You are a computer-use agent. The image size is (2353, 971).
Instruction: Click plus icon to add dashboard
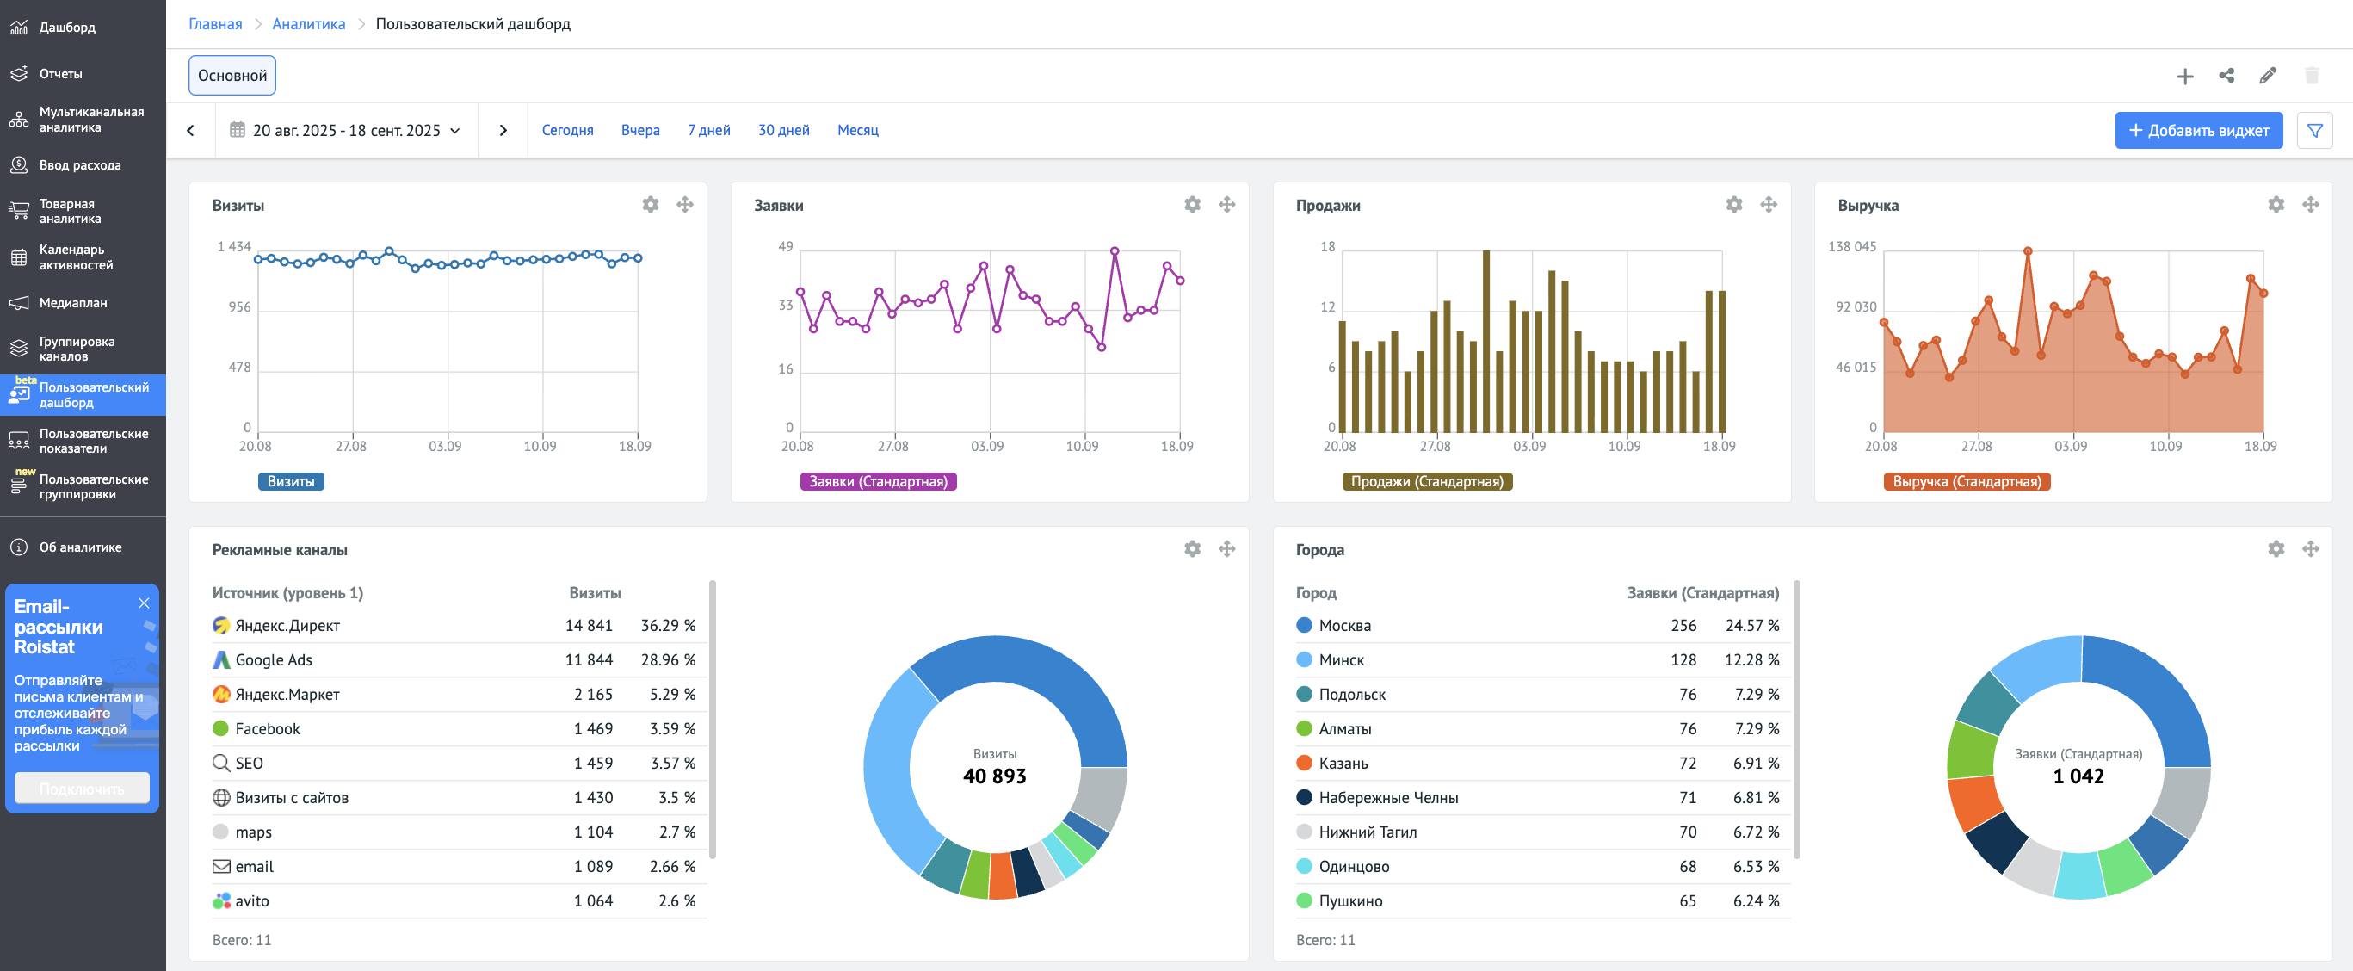click(2184, 76)
